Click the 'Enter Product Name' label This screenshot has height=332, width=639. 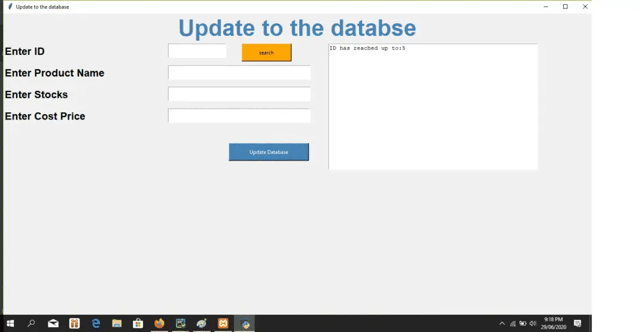54,73
